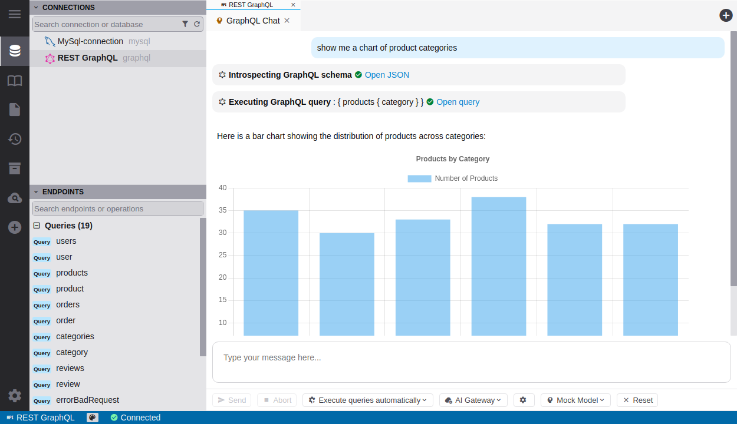Collapse the CONNECTIONS panel section
The image size is (737, 424).
36,8
